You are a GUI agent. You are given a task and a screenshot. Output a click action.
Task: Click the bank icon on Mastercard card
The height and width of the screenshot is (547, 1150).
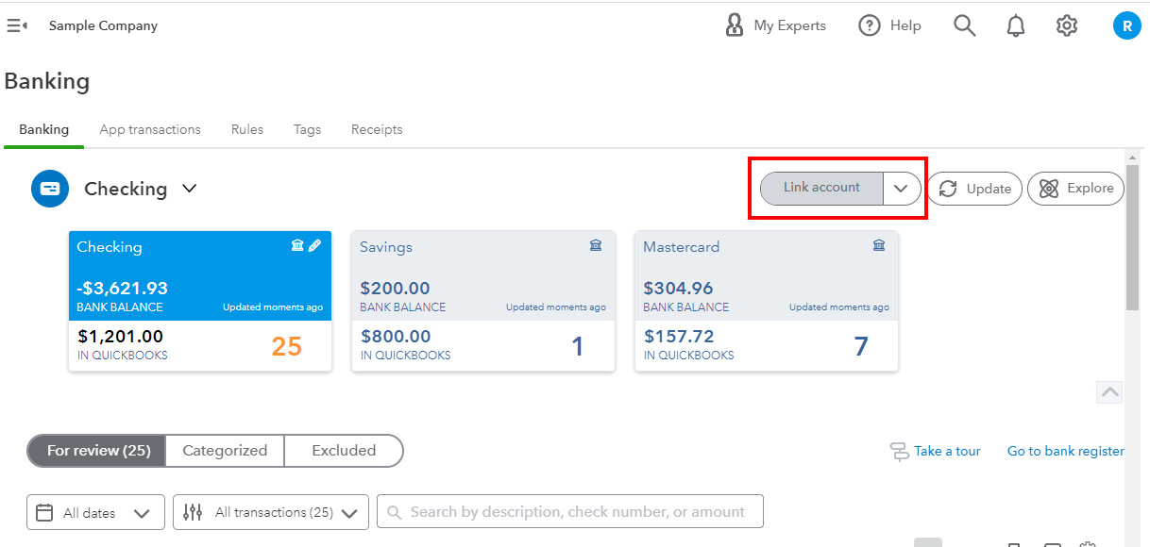879,245
